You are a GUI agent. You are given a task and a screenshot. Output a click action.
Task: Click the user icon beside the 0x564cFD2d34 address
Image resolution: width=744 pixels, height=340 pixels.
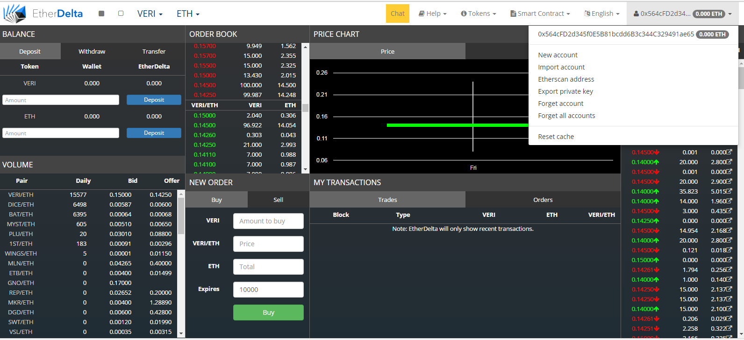click(636, 14)
